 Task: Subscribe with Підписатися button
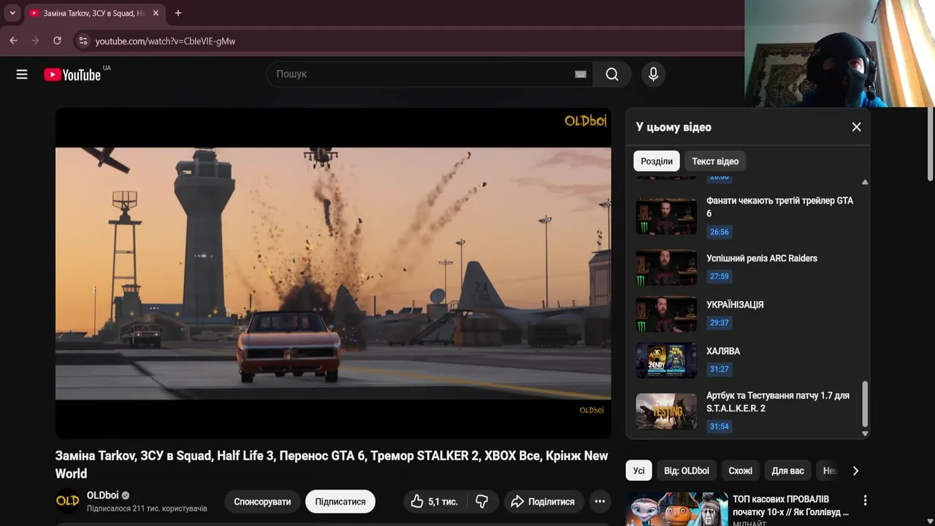pyautogui.click(x=340, y=502)
